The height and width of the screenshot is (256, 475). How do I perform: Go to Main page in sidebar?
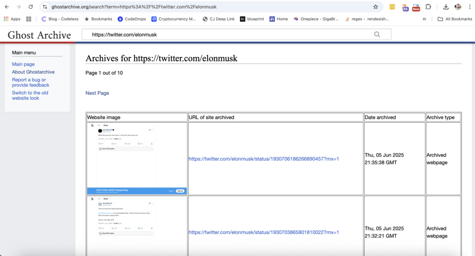(23, 64)
